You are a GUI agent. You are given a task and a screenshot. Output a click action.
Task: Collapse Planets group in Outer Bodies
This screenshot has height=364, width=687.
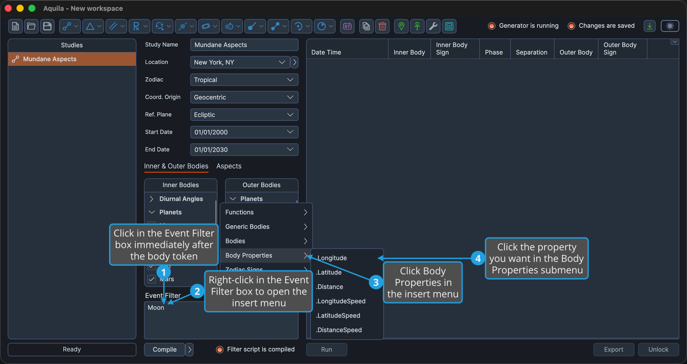(x=233, y=199)
